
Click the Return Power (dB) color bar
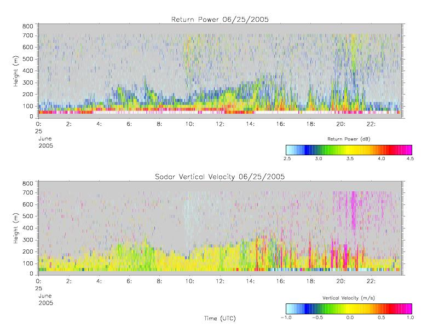coord(349,150)
